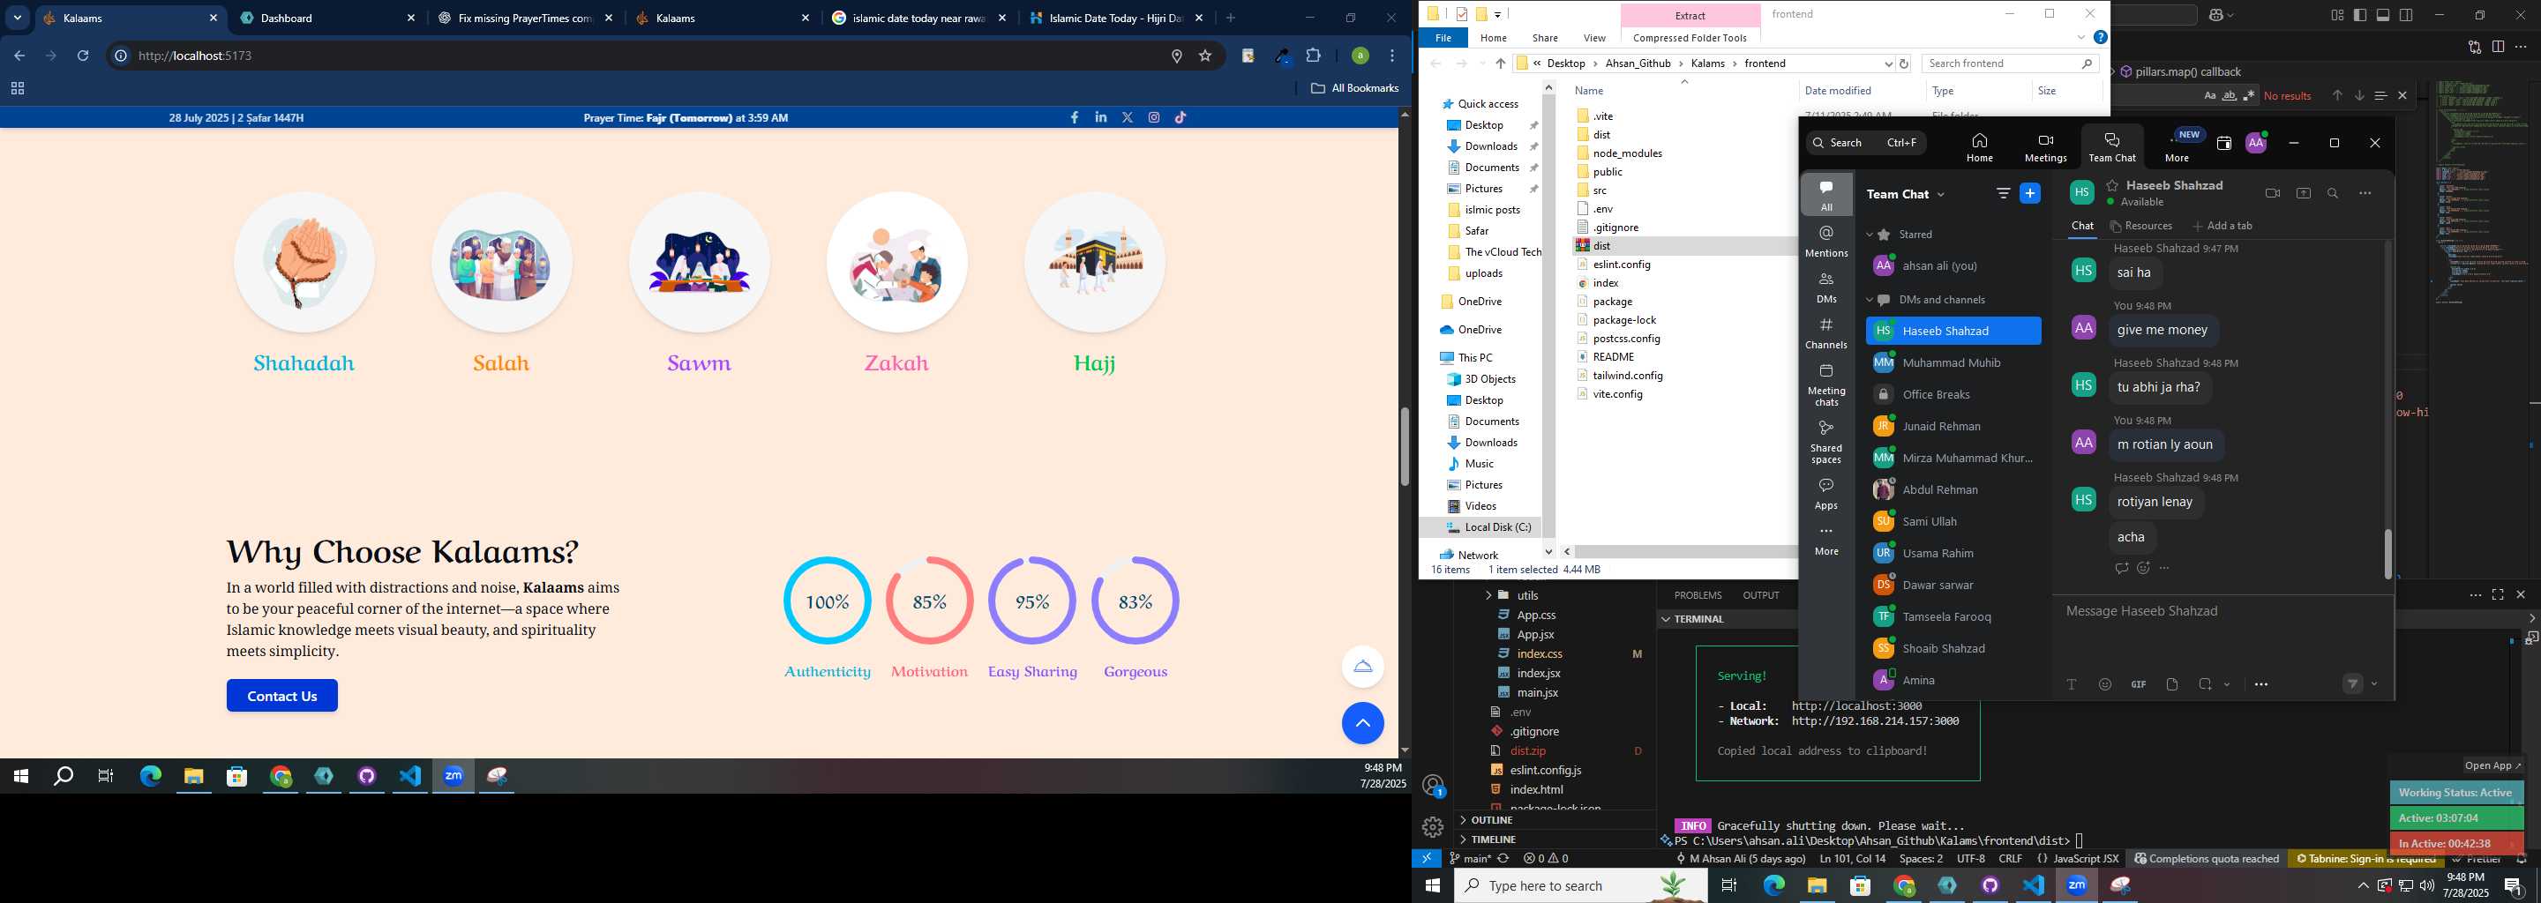Open Team Chat header dropdown in Zoom
The width and height of the screenshot is (2541, 903).
click(1940, 194)
